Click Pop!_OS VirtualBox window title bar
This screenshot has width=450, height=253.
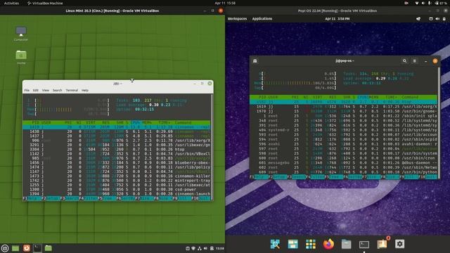pyautogui.click(x=337, y=11)
